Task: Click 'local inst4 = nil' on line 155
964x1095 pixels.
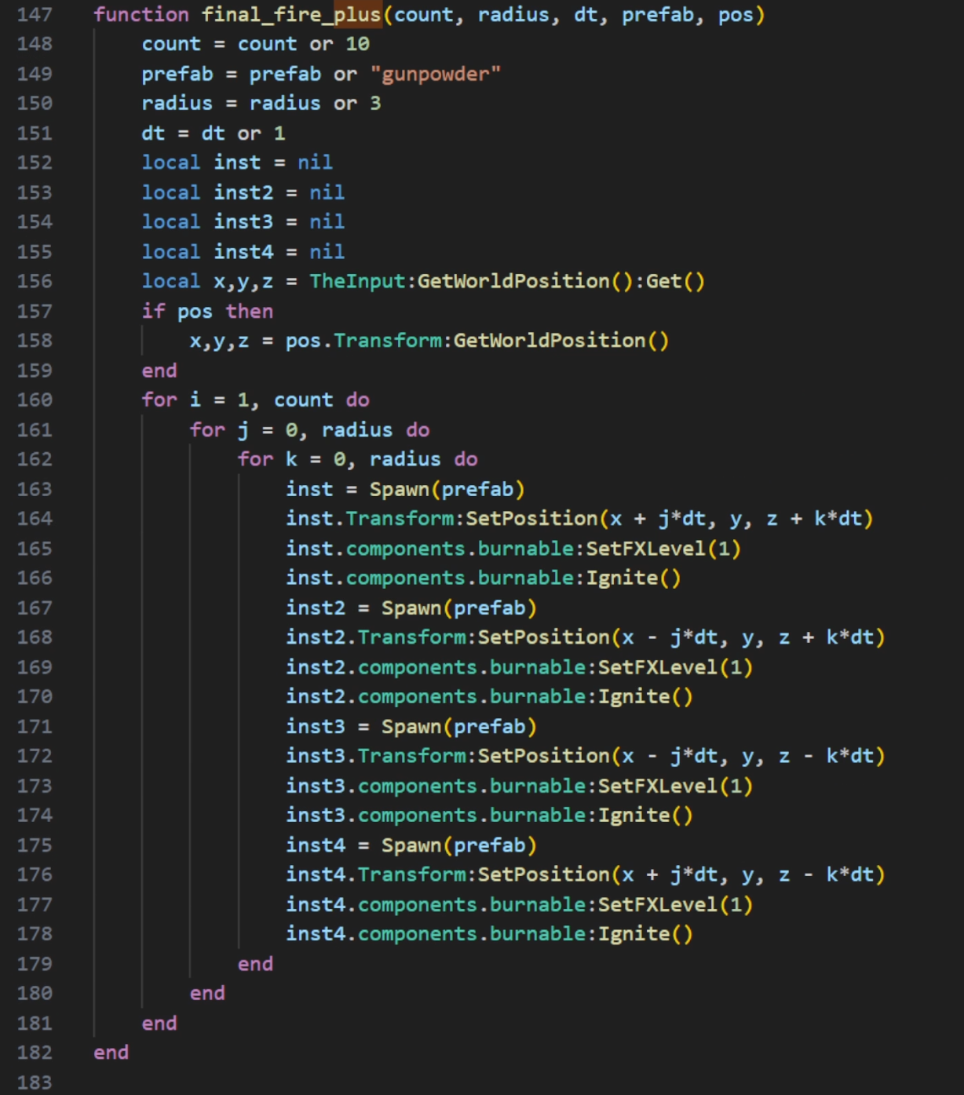Action: [243, 252]
